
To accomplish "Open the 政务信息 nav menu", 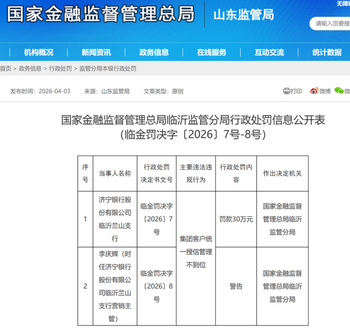I will 154,52.
